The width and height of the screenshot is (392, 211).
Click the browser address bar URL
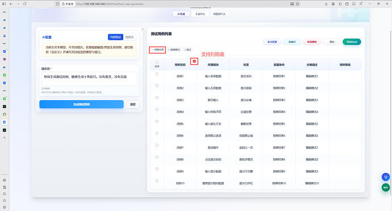coord(110,4)
